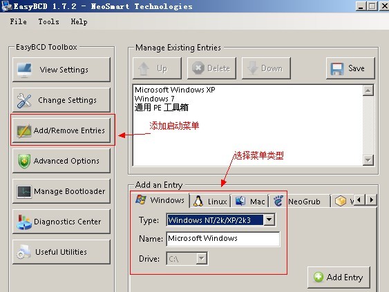Viewport: 389px width, 292px height.
Task: Click the Advanced Options shield icon
Action: point(24,161)
